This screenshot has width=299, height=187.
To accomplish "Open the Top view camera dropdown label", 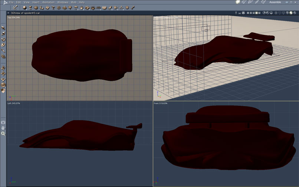I will (13, 17).
